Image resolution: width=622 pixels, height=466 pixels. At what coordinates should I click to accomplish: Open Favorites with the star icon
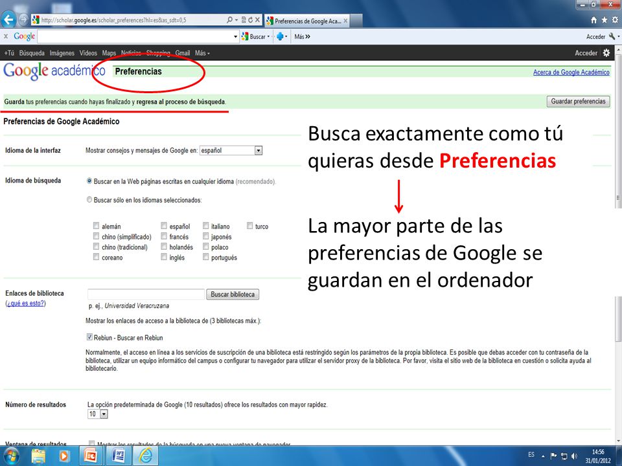tap(604, 20)
